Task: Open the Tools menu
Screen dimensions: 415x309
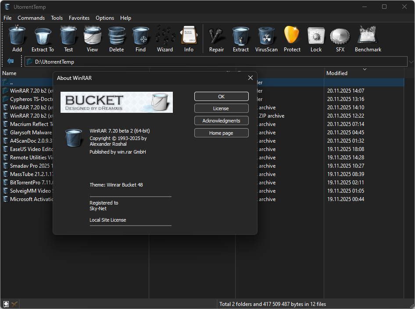Action: (x=57, y=18)
